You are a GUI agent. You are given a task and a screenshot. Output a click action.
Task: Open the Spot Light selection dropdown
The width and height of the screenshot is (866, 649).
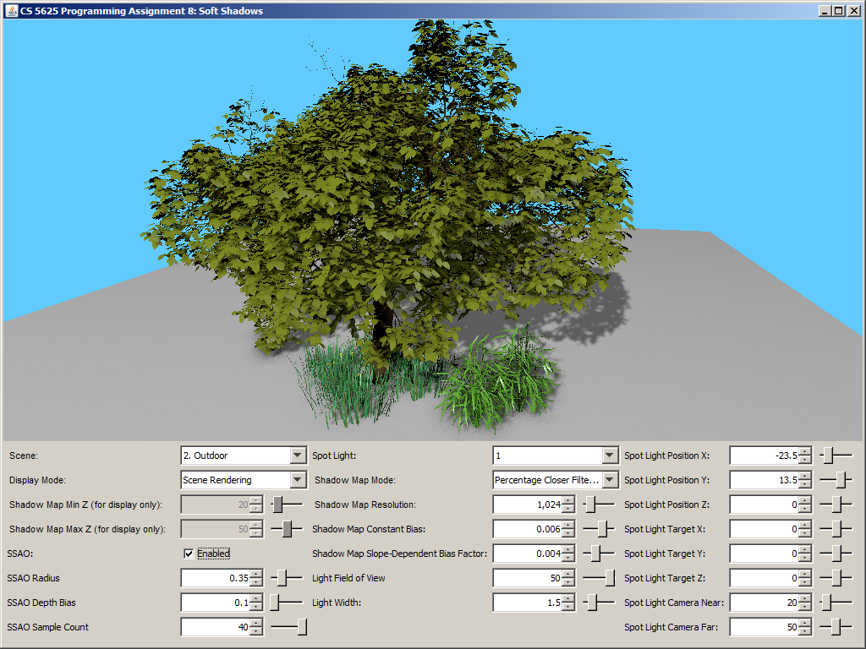[x=609, y=455]
